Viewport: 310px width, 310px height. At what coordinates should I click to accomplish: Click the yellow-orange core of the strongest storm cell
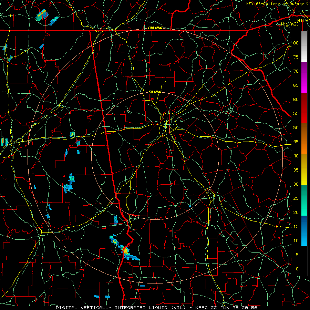[126, 251]
